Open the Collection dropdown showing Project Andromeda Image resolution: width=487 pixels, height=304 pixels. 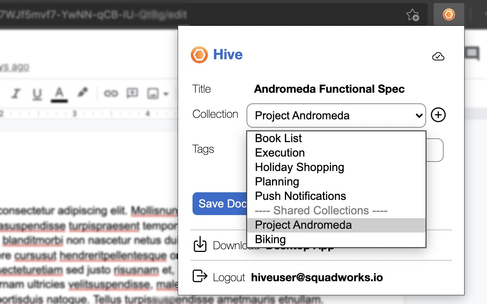pos(336,116)
